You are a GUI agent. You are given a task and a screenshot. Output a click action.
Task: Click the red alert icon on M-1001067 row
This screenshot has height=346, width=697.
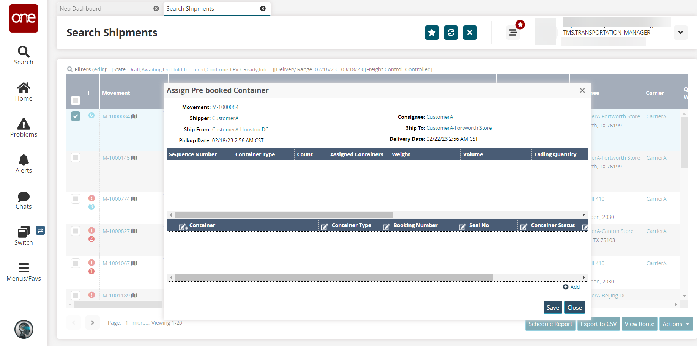pyautogui.click(x=91, y=263)
